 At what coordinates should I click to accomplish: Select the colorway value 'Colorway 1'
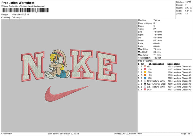pyautogui.click(x=17, y=17)
